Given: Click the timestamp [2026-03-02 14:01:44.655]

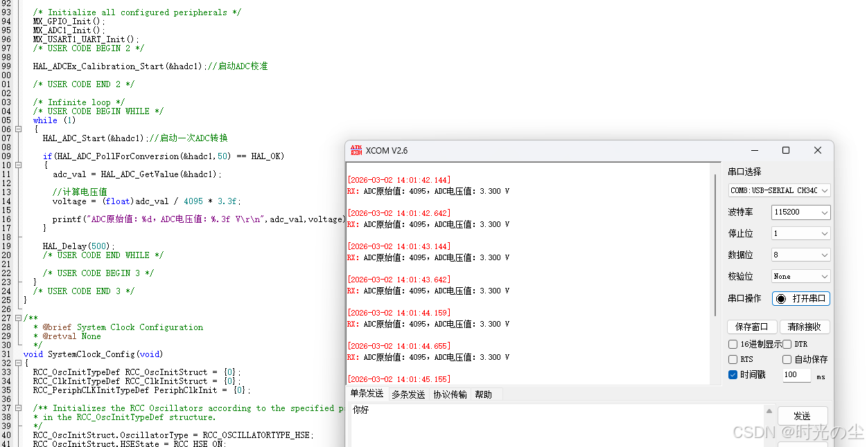Looking at the screenshot, I should (x=399, y=346).
